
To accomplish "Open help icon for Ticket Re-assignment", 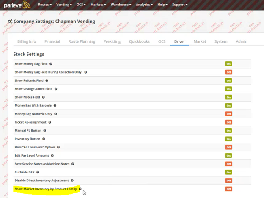I will (49, 122).
